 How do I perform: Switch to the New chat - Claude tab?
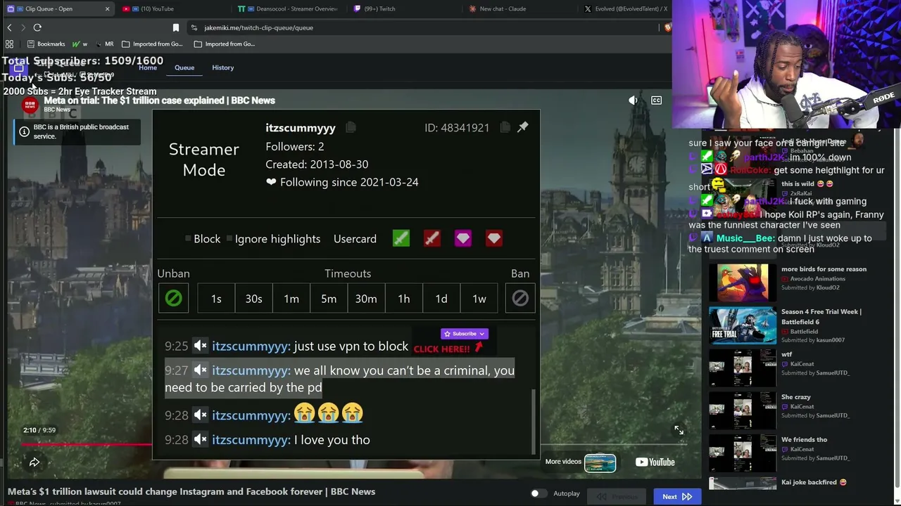[518, 8]
